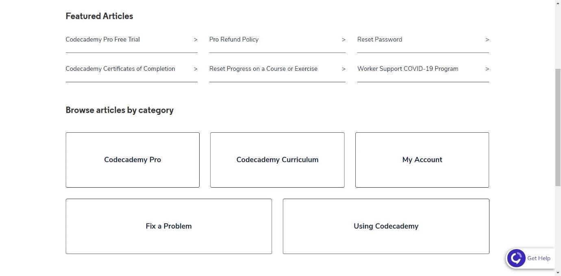
Task: Select the Codecademy Curriculum category card
Action: click(x=277, y=160)
